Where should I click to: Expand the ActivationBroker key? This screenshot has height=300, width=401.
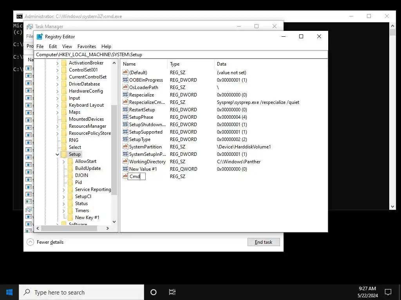(57, 63)
